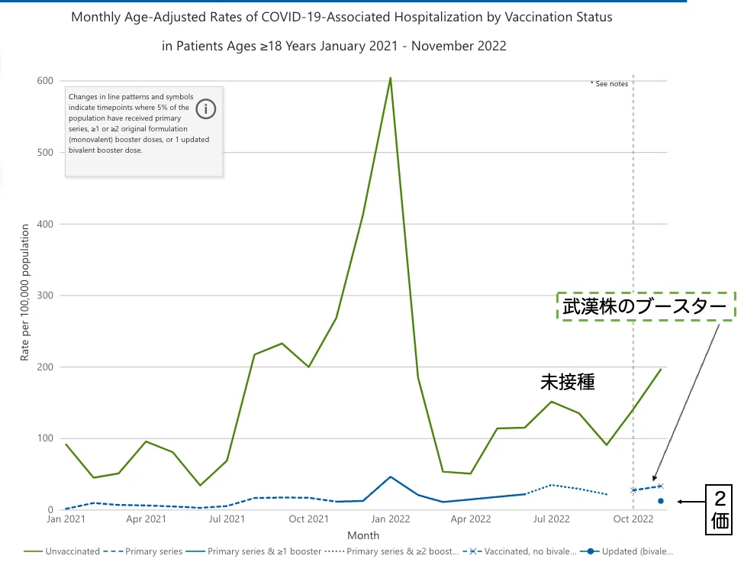Click the 'Apr 2021' axis tick label

coord(147,519)
